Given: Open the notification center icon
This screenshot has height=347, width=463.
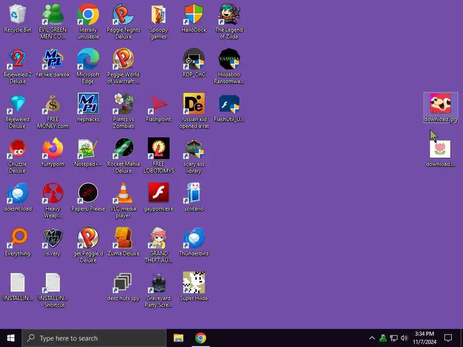Looking at the screenshot, I should tap(448, 338).
